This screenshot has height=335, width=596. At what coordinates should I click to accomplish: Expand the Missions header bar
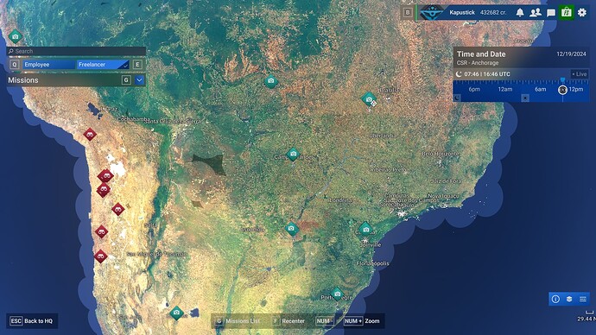tap(76, 80)
